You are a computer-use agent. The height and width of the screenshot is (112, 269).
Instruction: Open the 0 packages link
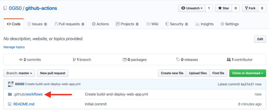(135, 60)
